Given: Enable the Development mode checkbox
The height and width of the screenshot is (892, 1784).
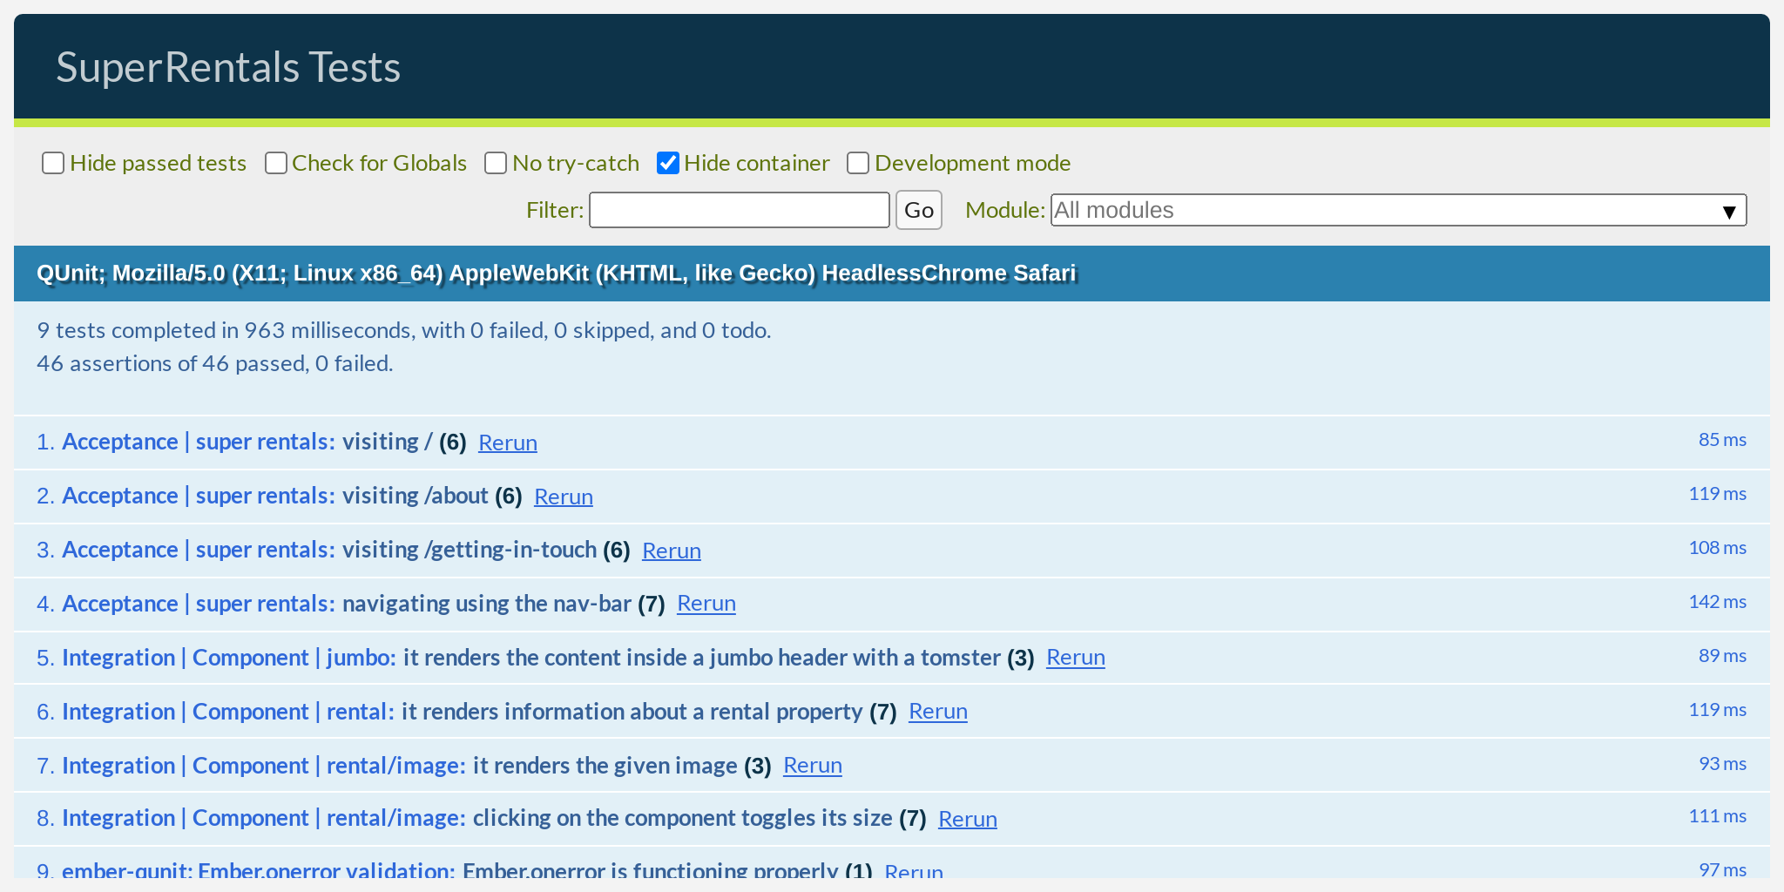Looking at the screenshot, I should [x=858, y=163].
